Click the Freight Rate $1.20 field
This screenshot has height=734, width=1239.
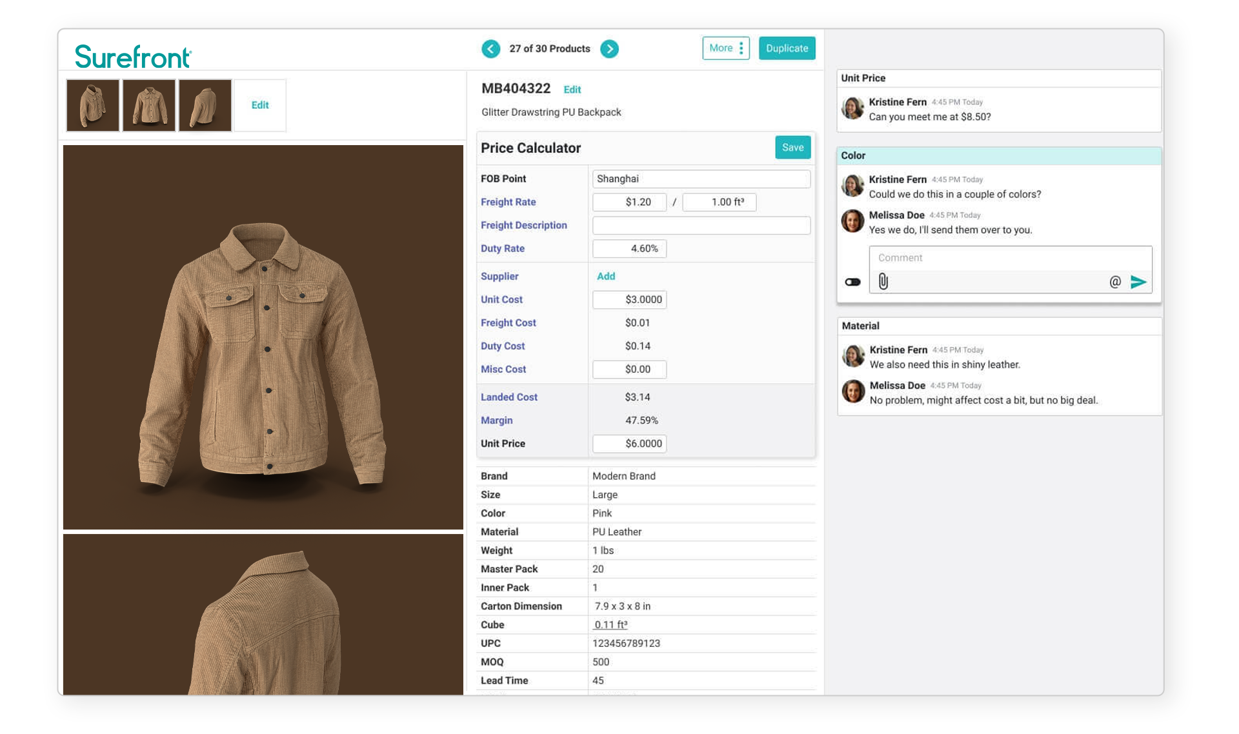[x=629, y=202]
